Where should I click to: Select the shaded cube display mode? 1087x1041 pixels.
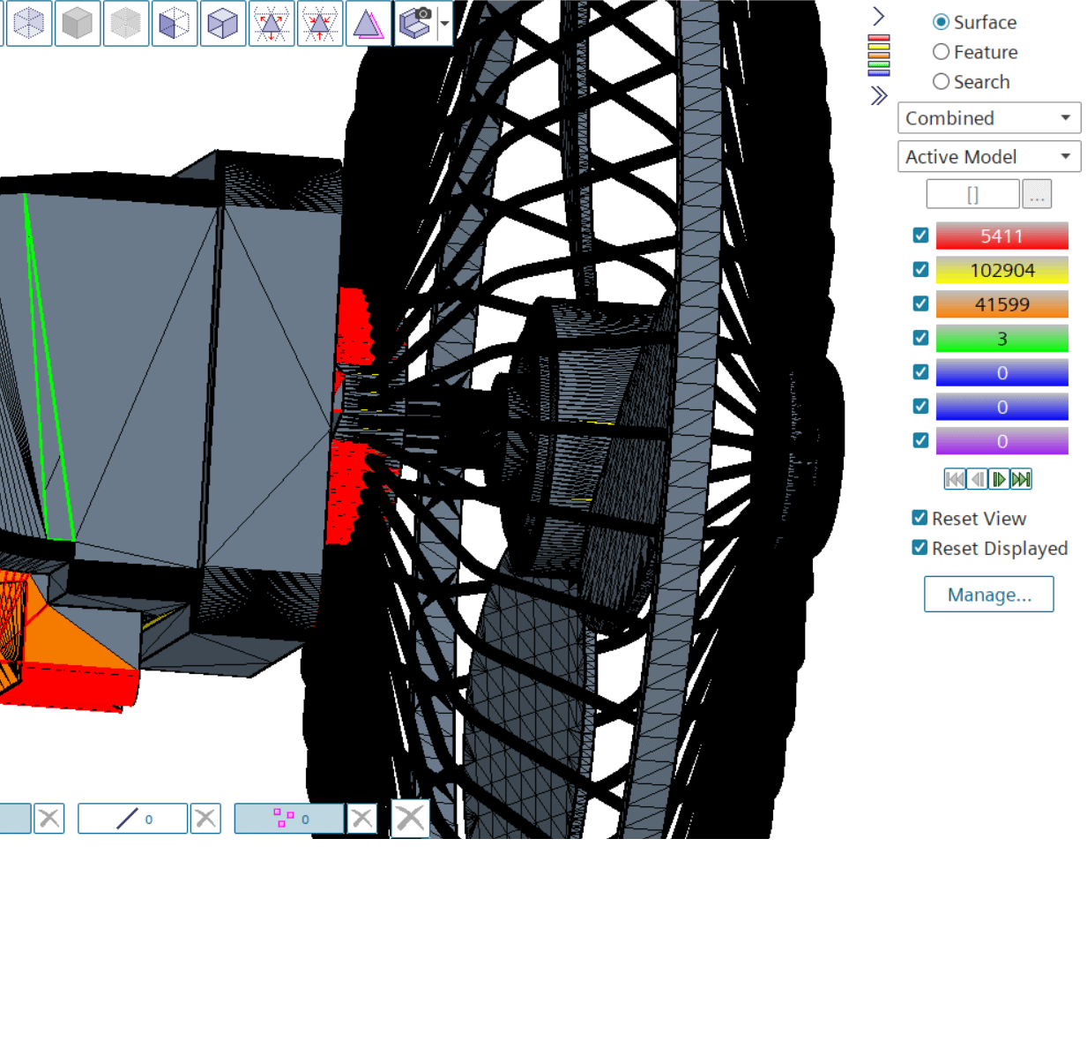(x=78, y=24)
